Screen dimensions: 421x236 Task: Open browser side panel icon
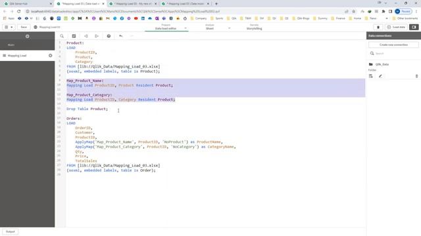pyautogui.click(x=390, y=12)
